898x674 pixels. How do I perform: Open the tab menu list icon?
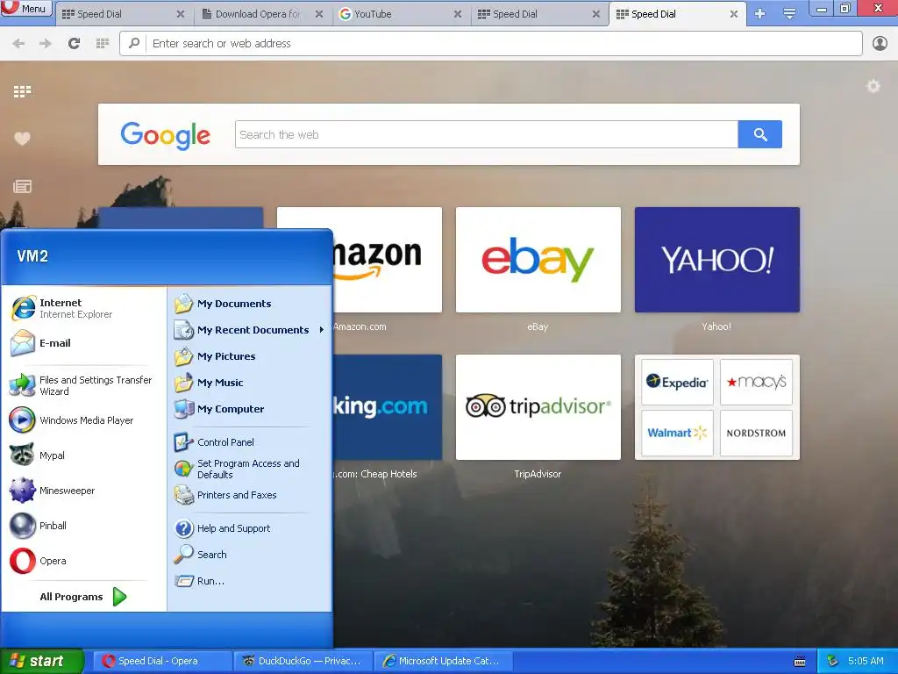789,14
